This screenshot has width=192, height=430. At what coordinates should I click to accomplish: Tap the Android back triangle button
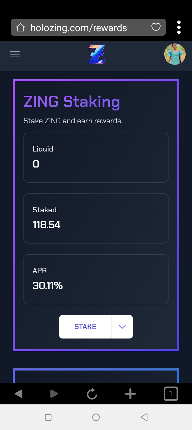point(144,417)
